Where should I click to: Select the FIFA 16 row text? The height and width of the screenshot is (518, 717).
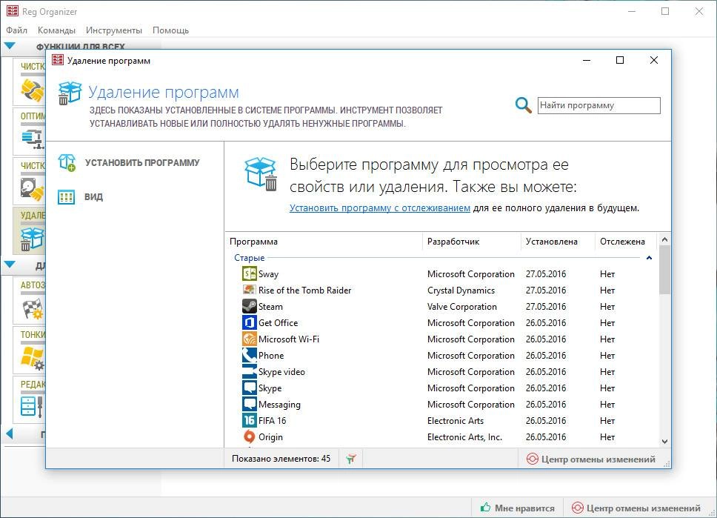272,421
